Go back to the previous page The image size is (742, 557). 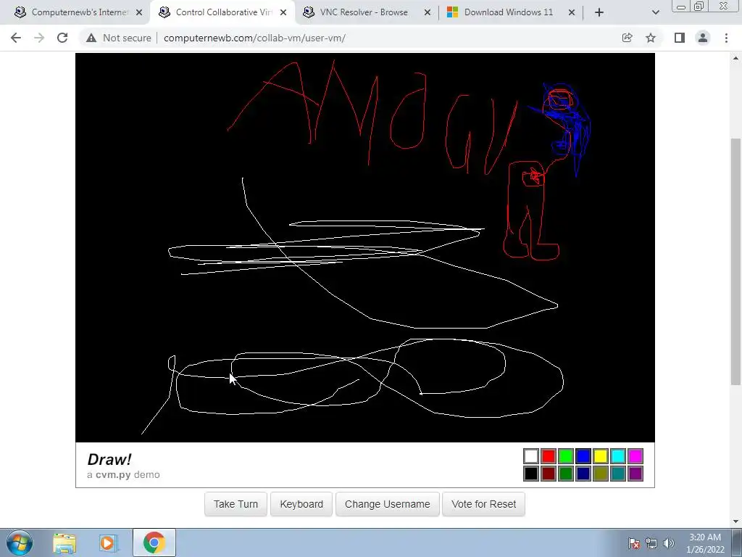[x=16, y=38]
